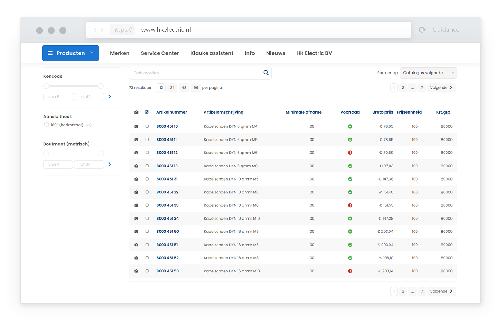Expand the Producten menu

[71, 53]
